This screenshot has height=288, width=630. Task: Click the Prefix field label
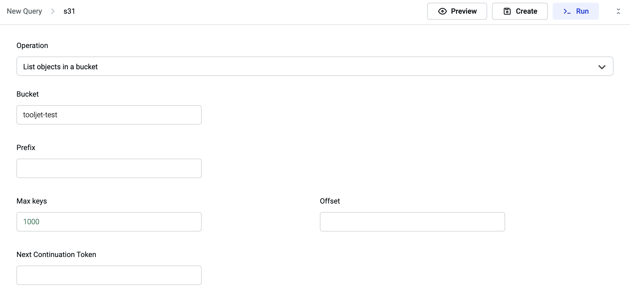click(x=26, y=148)
